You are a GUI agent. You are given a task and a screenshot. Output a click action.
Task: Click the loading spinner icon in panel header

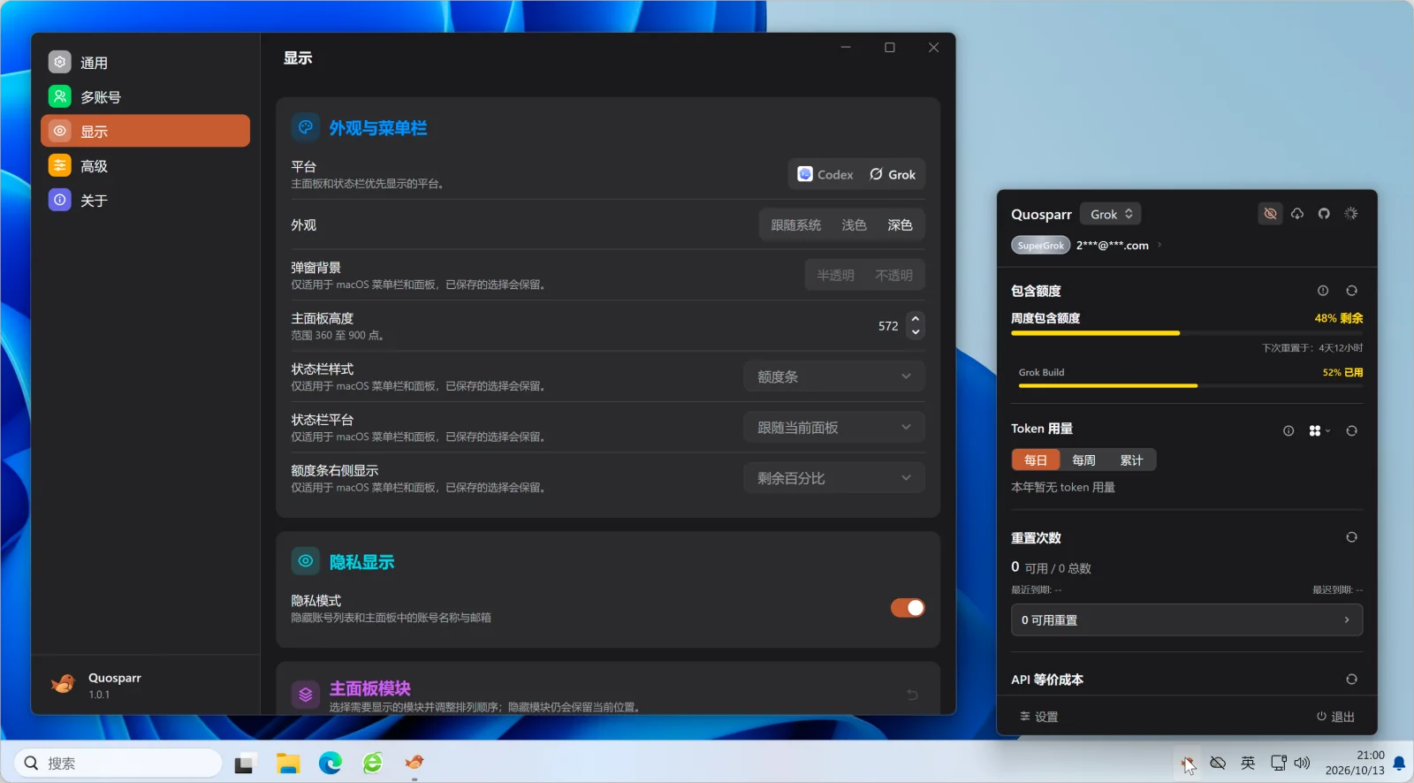(1351, 214)
